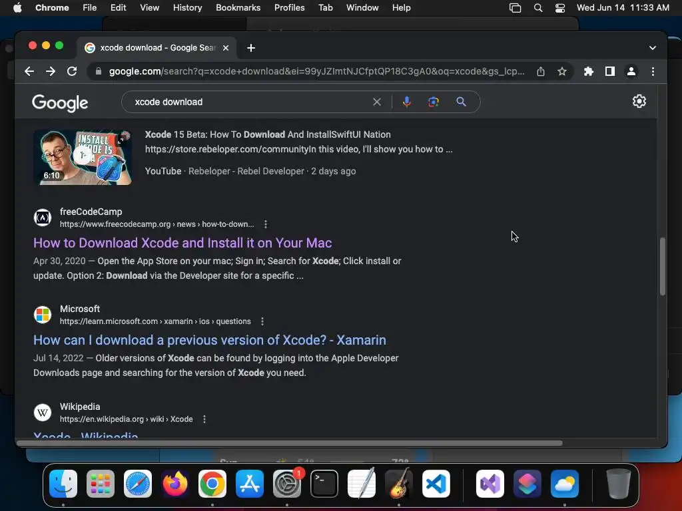Open Chrome extensions puzzle icon
This screenshot has height=511, width=682.
589,71
